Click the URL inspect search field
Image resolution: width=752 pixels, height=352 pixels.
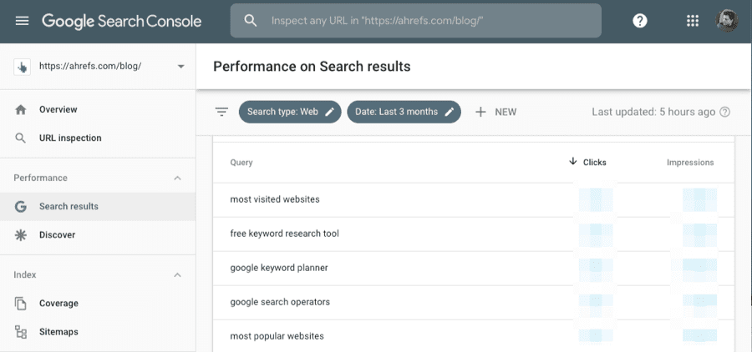426,21
